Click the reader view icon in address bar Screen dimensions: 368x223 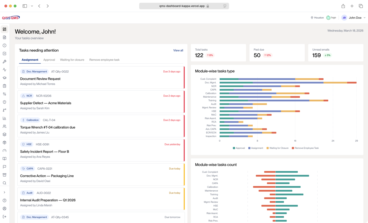coord(225,6)
